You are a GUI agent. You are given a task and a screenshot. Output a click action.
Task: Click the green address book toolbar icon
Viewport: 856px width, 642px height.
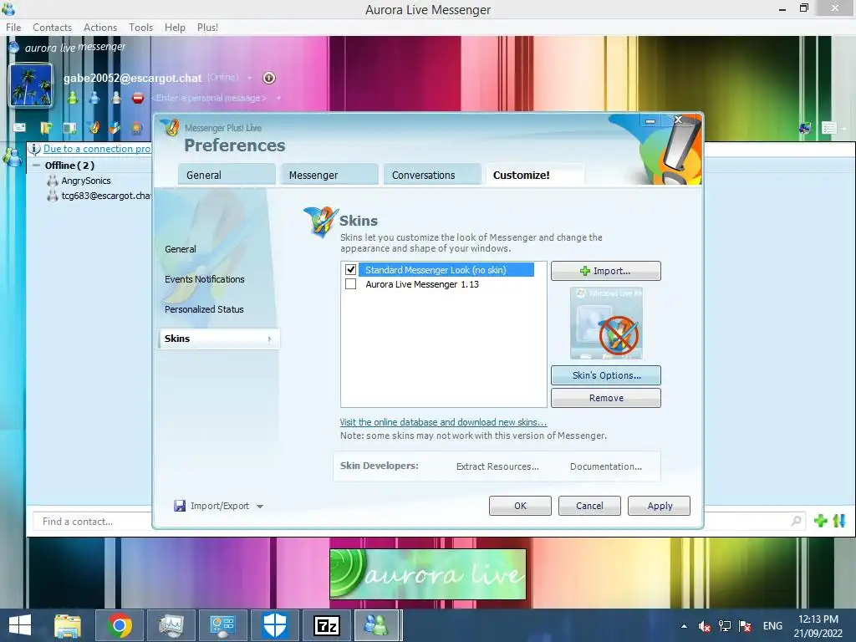(69, 128)
